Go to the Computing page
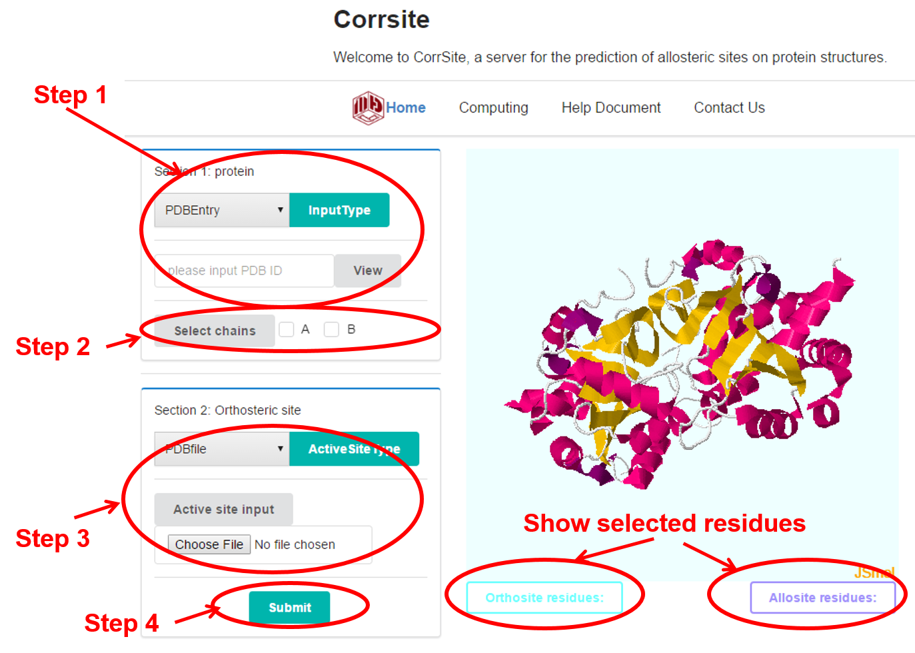 point(493,107)
